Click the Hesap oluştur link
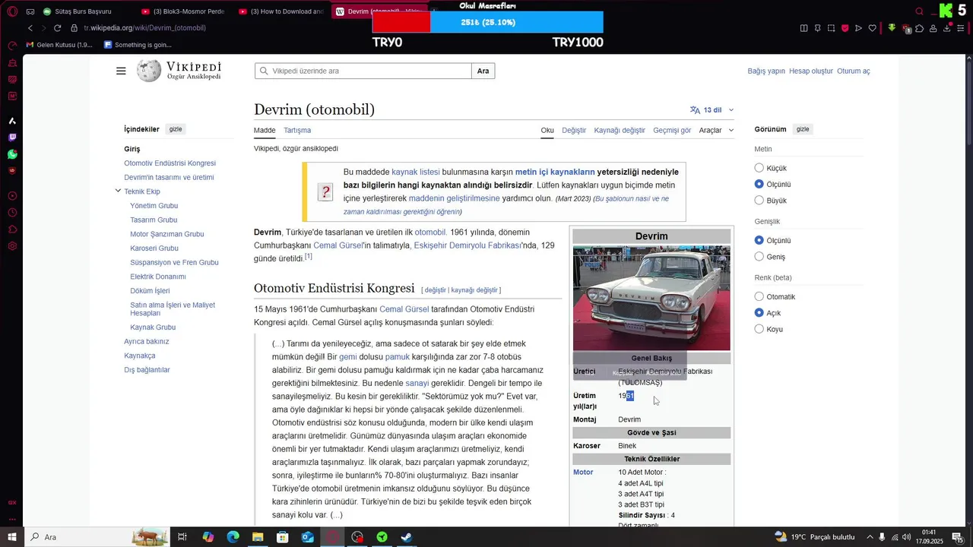The height and width of the screenshot is (547, 973). (x=811, y=71)
